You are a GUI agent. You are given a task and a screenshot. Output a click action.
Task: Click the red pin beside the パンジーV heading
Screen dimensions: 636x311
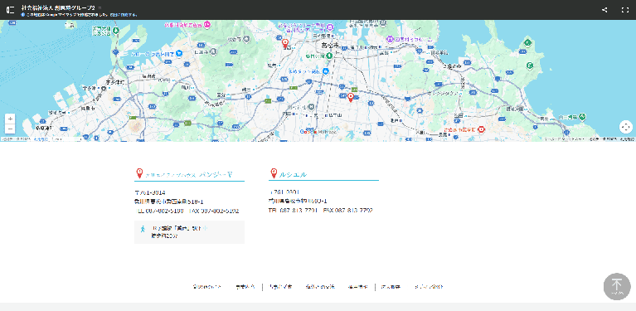[139, 173]
